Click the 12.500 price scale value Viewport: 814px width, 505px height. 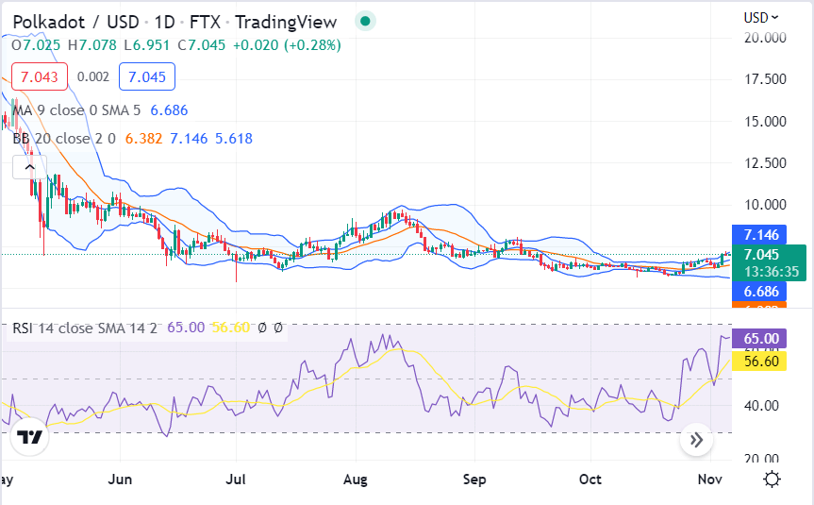pos(765,163)
